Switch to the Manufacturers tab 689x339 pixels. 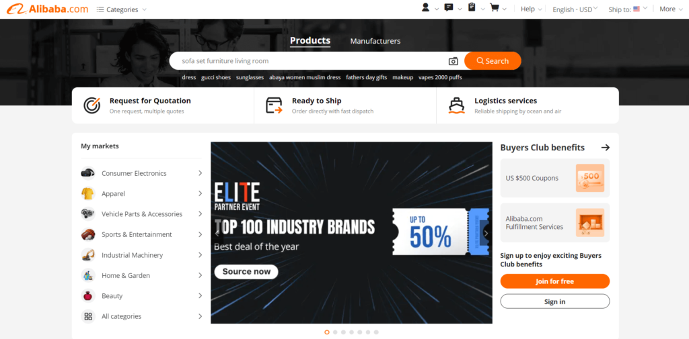375,41
